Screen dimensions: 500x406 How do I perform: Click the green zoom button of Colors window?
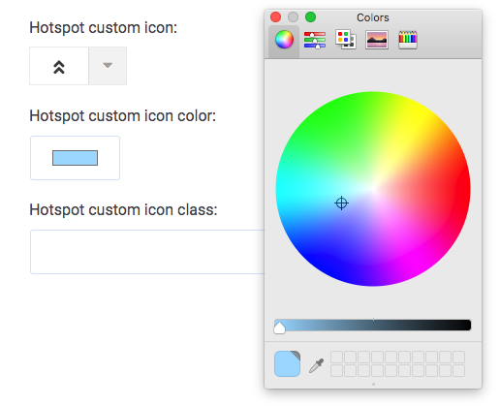pyautogui.click(x=310, y=16)
